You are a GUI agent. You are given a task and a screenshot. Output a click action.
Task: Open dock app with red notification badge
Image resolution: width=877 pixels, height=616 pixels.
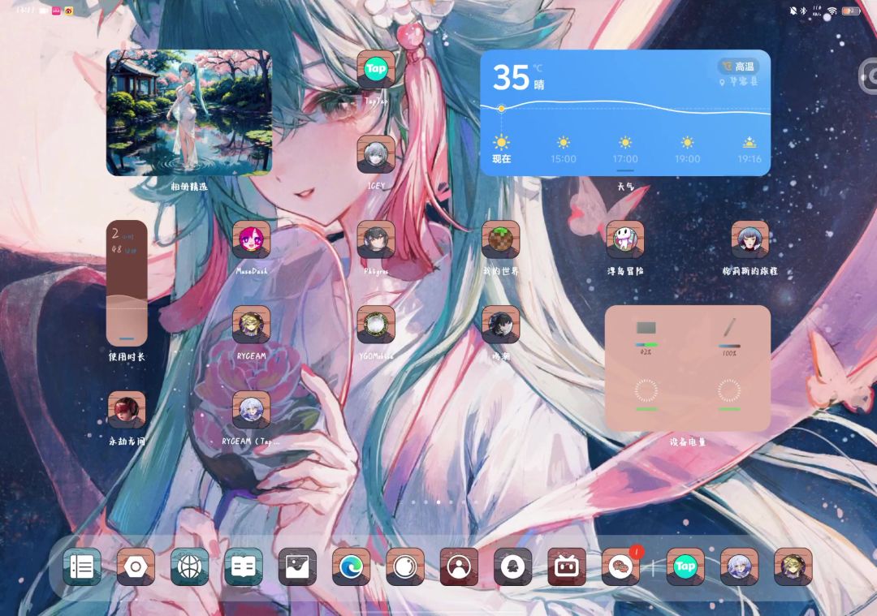[620, 566]
